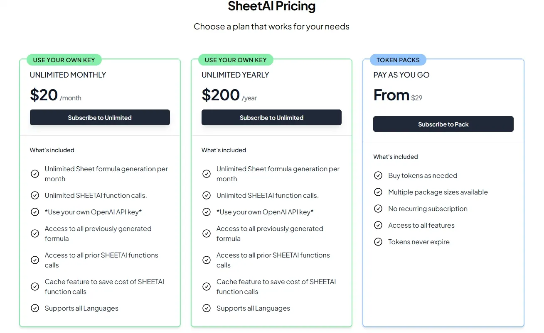Screen dimensions: 544x333
Task: Click the green badge above Unlimited Monthly
Action: pyautogui.click(x=64, y=60)
